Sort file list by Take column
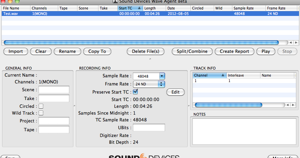The width and height of the screenshot is (300, 158). click(x=108, y=8)
